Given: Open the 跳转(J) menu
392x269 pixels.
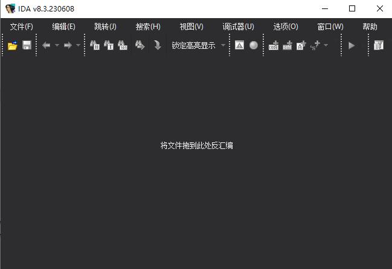Looking at the screenshot, I should pos(105,27).
